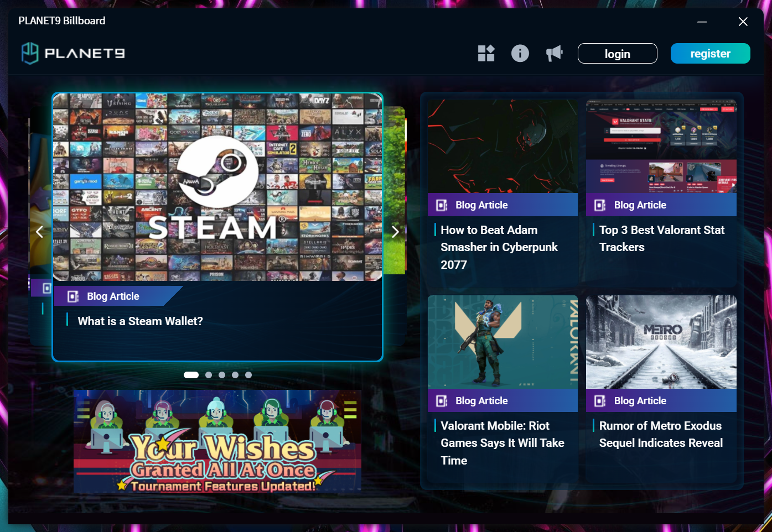Click the Blog Article icon on Steam Wallet card
Image resolution: width=772 pixels, height=532 pixels.
click(x=73, y=296)
